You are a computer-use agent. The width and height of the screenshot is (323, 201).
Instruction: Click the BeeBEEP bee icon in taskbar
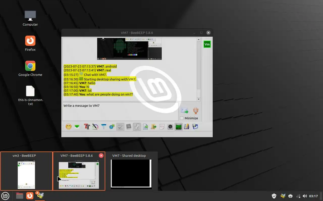[x=40, y=196]
